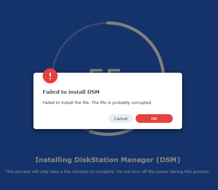Click the white exclamation mark inside the red circle

point(50,76)
